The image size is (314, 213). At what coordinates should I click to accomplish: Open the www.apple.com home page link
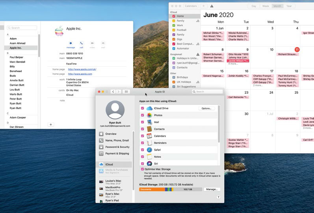pos(80,74)
